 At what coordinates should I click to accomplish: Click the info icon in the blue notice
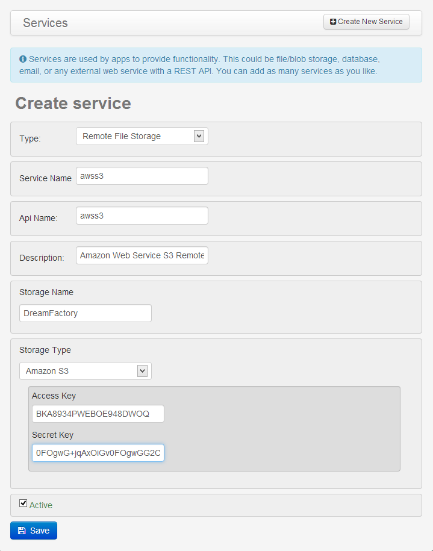pyautogui.click(x=23, y=59)
